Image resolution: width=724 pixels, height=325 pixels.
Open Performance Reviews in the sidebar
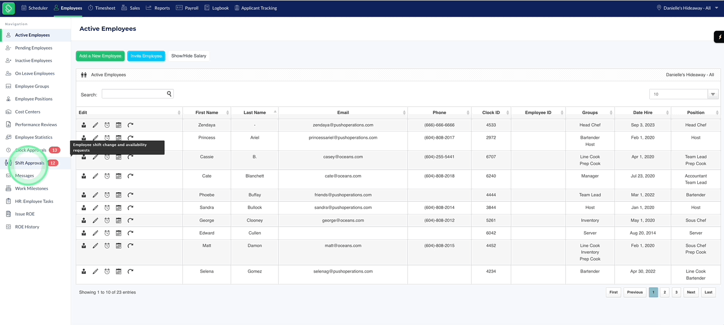(36, 125)
